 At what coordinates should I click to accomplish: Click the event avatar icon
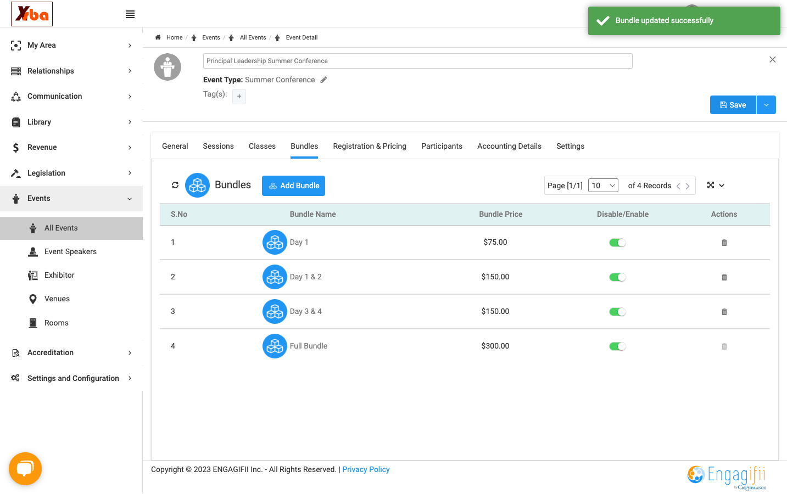point(168,67)
